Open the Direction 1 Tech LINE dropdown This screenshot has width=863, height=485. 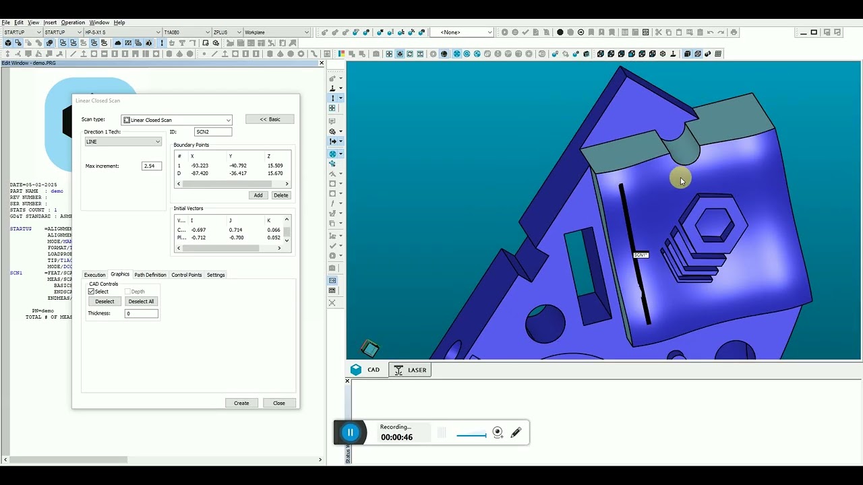click(x=123, y=141)
